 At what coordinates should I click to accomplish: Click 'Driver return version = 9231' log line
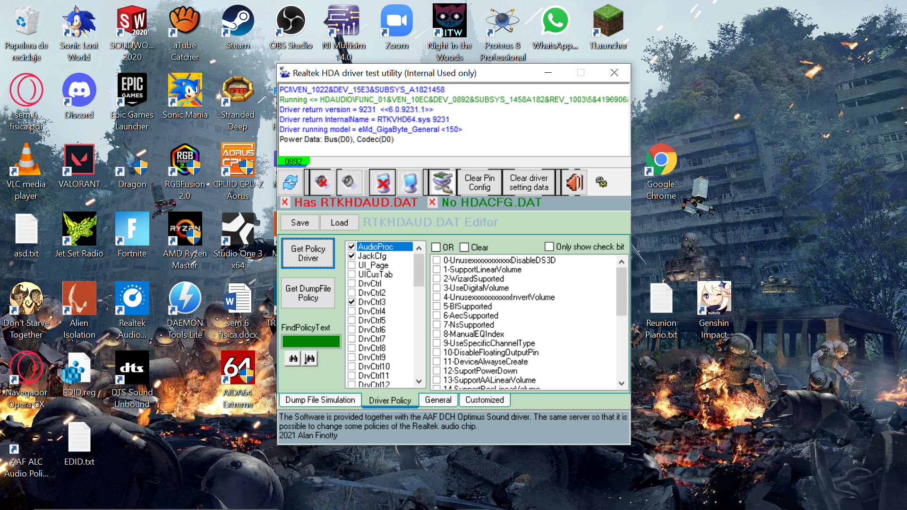coord(356,110)
